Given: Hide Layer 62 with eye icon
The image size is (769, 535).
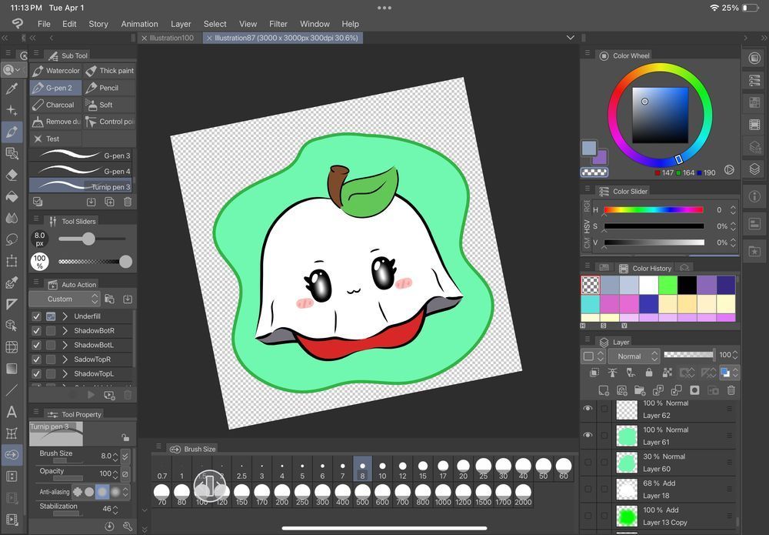Looking at the screenshot, I should [588, 408].
